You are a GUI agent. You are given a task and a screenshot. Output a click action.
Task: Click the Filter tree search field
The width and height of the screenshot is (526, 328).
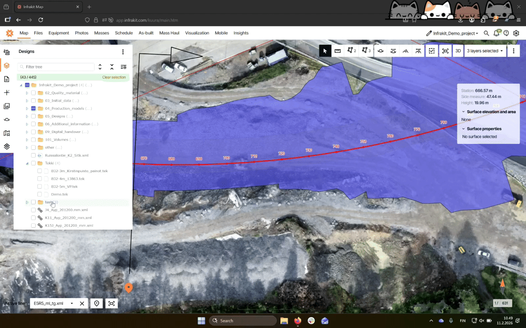(x=58, y=67)
